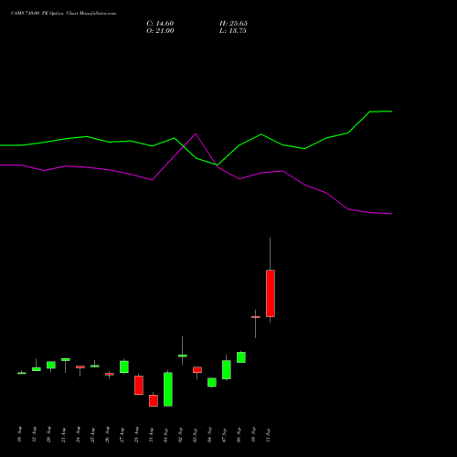Click the close value C: 14.60

point(160,24)
